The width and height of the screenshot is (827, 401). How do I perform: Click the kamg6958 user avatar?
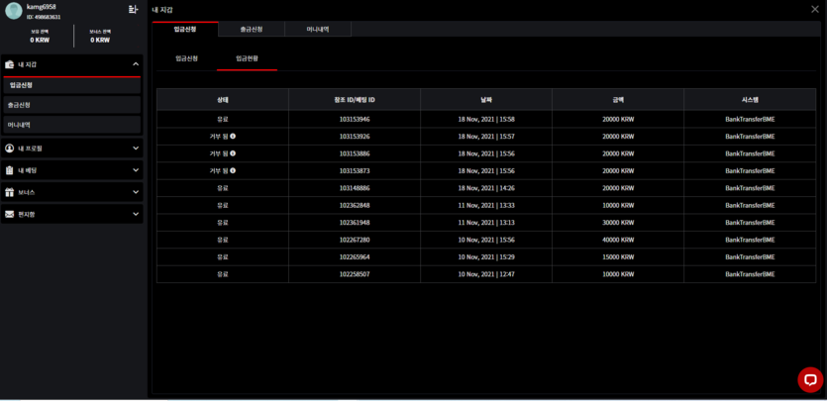pyautogui.click(x=14, y=11)
